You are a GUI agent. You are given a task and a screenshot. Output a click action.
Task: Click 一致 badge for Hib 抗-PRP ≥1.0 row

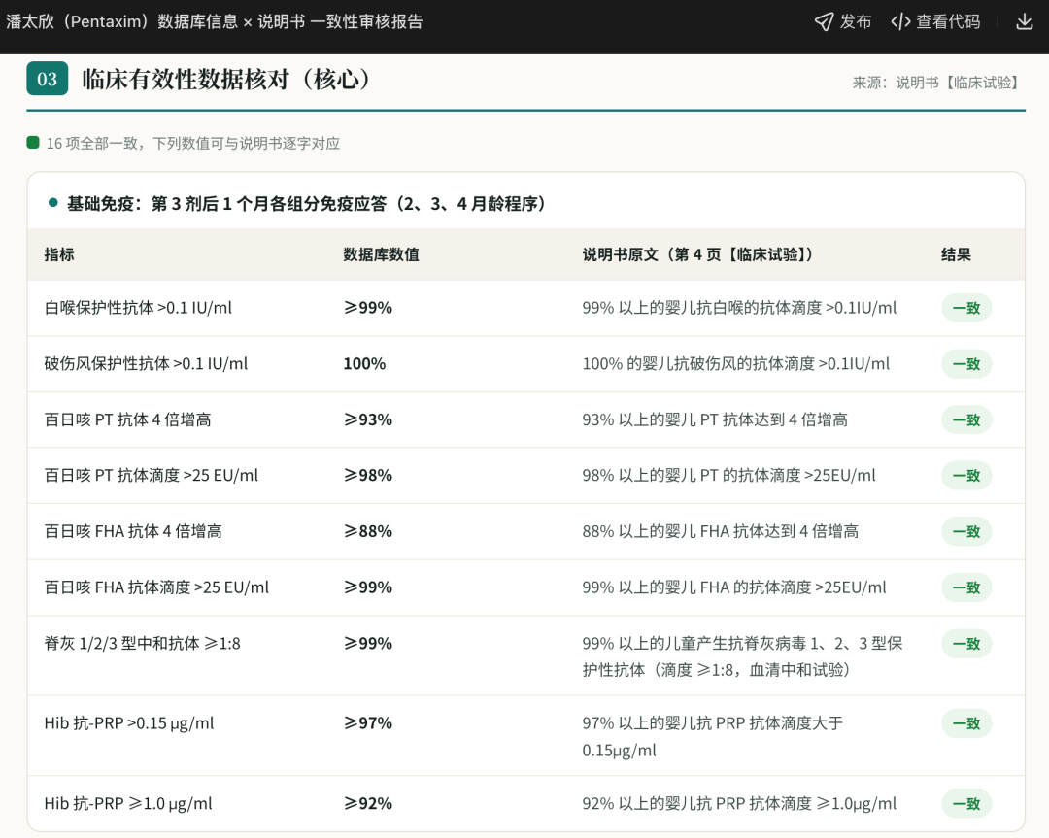966,803
